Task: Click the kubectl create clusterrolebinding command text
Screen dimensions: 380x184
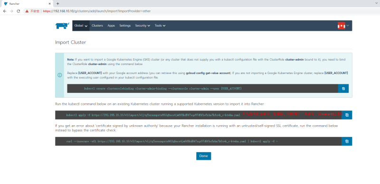Action: point(162,89)
